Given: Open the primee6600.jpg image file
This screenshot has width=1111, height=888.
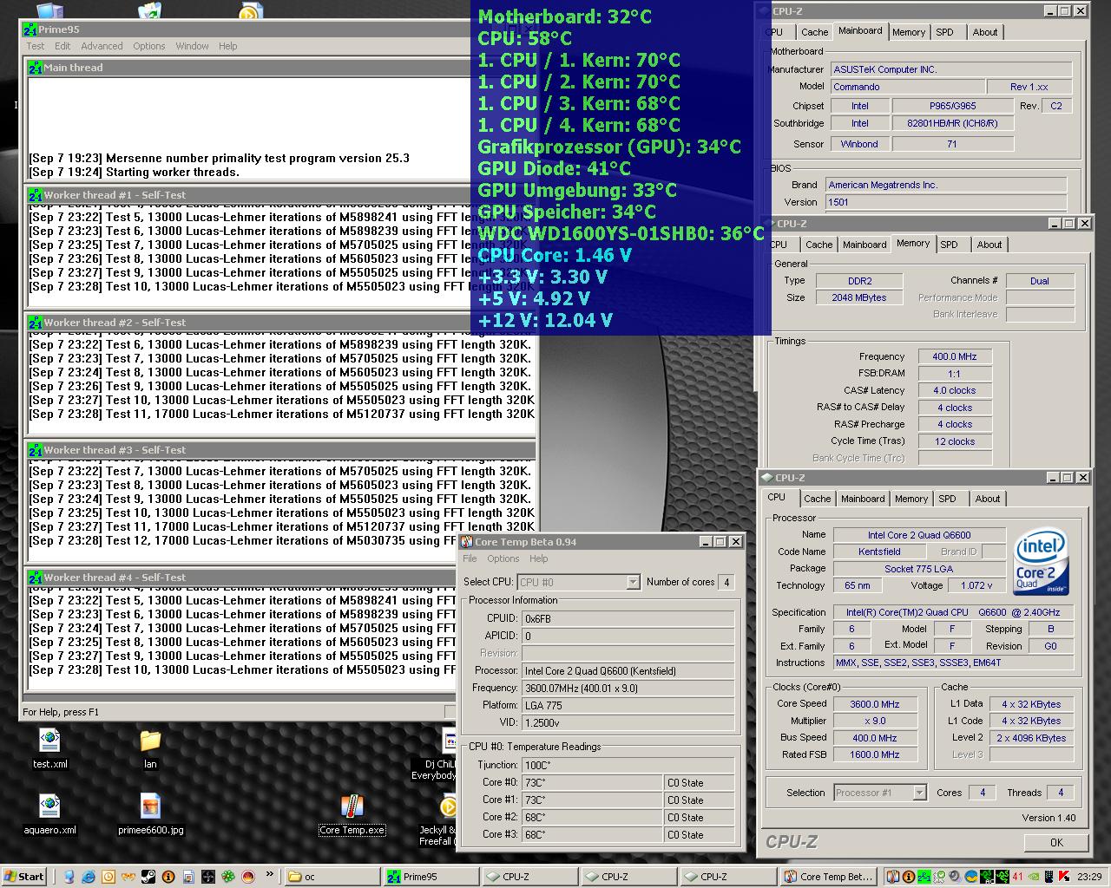Looking at the screenshot, I should click(x=150, y=806).
